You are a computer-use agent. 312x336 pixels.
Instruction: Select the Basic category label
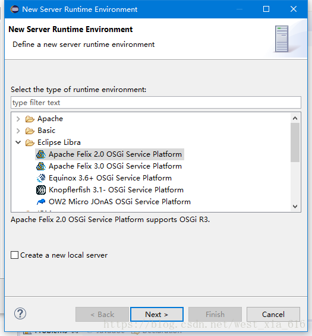pos(46,131)
